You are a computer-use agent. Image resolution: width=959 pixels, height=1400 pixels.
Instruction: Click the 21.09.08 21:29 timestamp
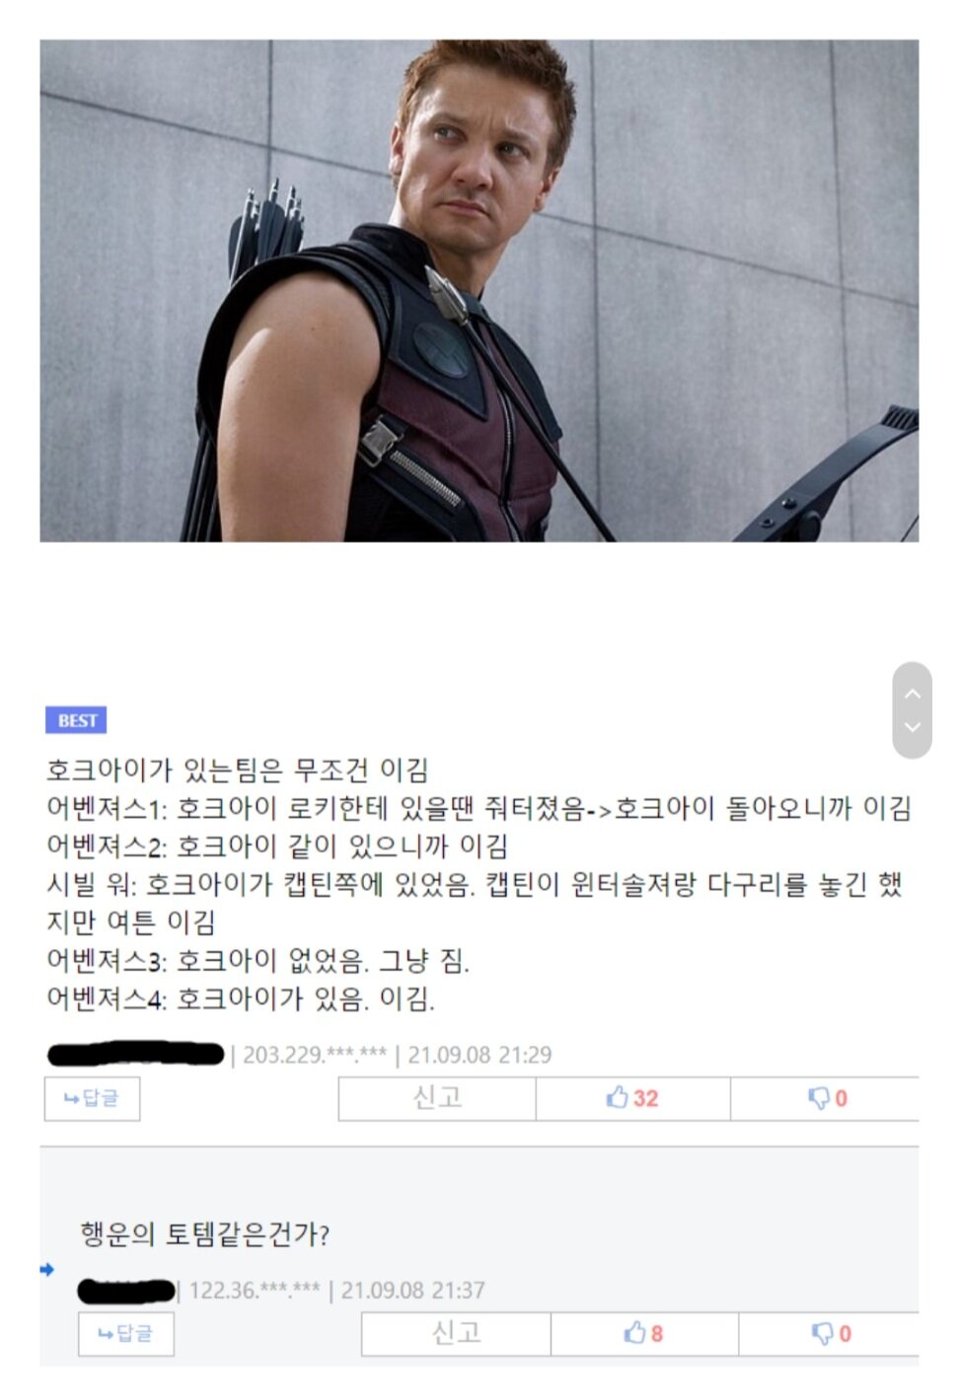479,1055
